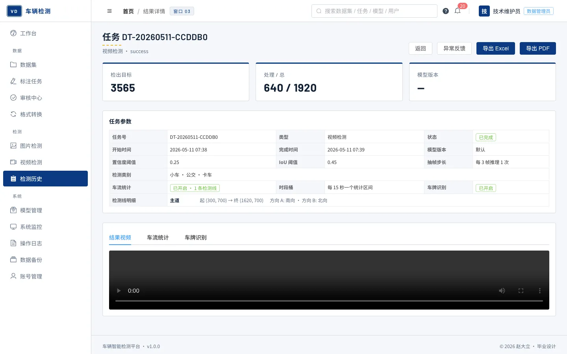Switch to the 车牌识别 tab
Viewport: 567px width, 354px height.
pos(196,238)
